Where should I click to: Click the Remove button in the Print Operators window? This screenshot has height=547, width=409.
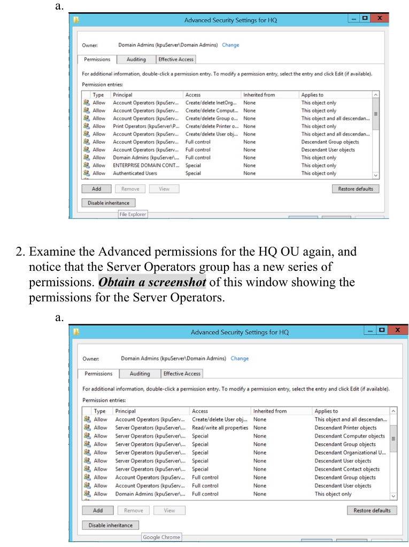pyautogui.click(x=130, y=189)
